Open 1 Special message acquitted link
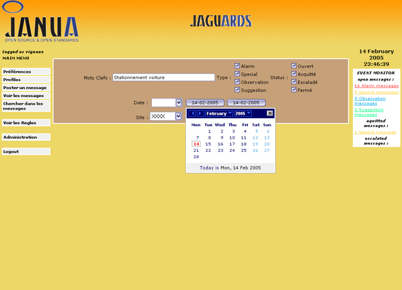 [376, 132]
